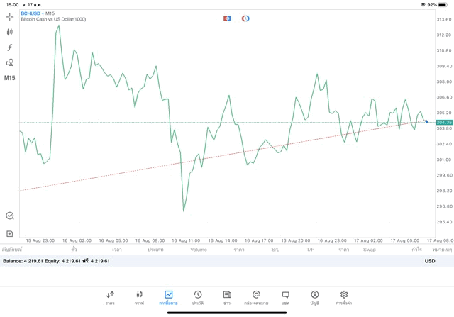Open the quotes (ราคา) tab
The height and width of the screenshot is (317, 454).
click(110, 297)
